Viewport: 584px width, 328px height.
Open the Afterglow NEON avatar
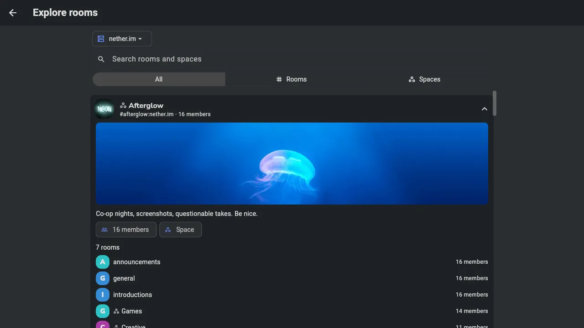click(x=104, y=109)
